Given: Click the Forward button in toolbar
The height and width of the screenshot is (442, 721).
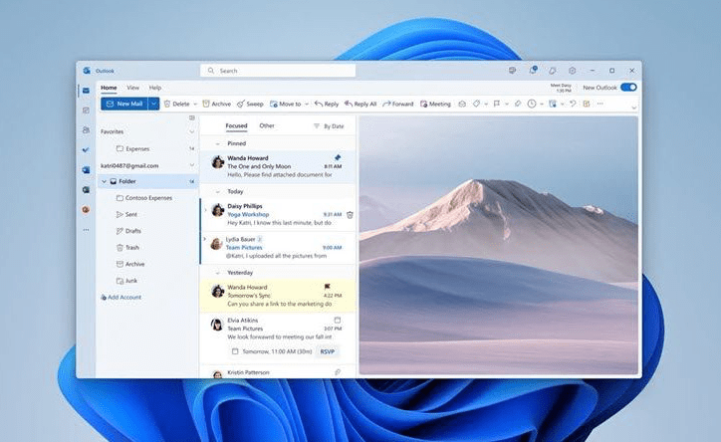Looking at the screenshot, I should [398, 104].
